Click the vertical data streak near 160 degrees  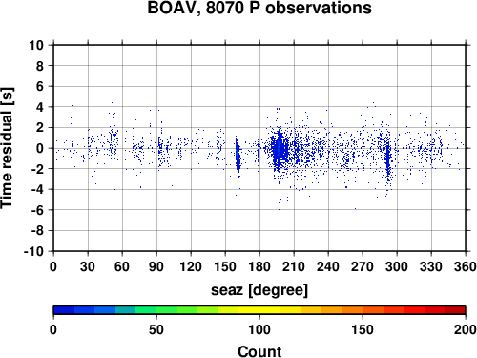coord(238,156)
